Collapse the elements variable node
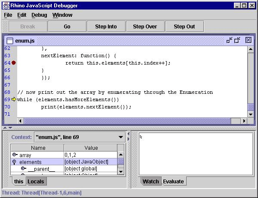 (x=15, y=162)
